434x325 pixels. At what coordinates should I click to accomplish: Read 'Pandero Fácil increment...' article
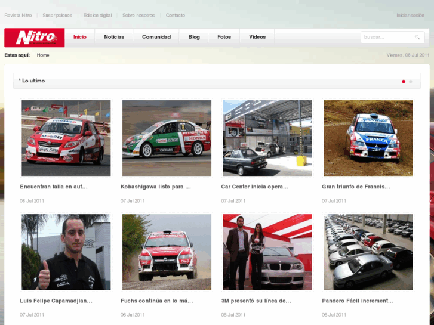tap(358, 301)
